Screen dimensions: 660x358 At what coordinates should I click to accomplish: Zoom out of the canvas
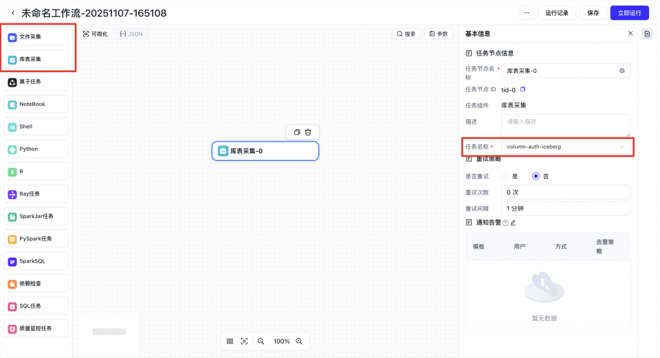[261, 342]
